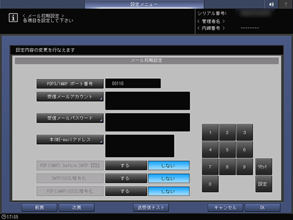This screenshot has height=220, width=293.
Task: Tap keypad digit 6
Action: tap(244, 150)
